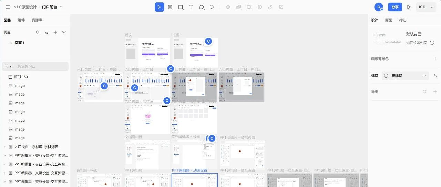441x187 pixels.
Task: Open the plugins puzzle-piece tool
Action: pos(212,7)
